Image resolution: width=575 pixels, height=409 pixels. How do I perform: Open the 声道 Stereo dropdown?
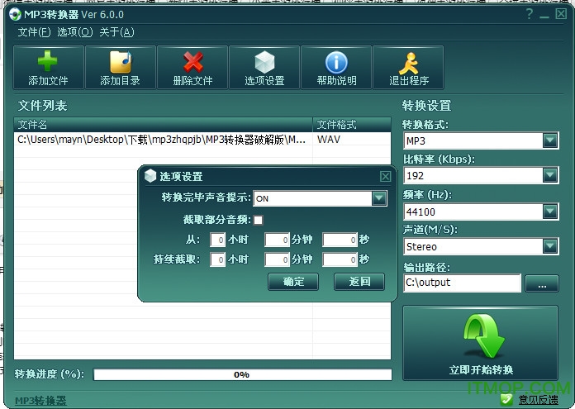coord(550,246)
